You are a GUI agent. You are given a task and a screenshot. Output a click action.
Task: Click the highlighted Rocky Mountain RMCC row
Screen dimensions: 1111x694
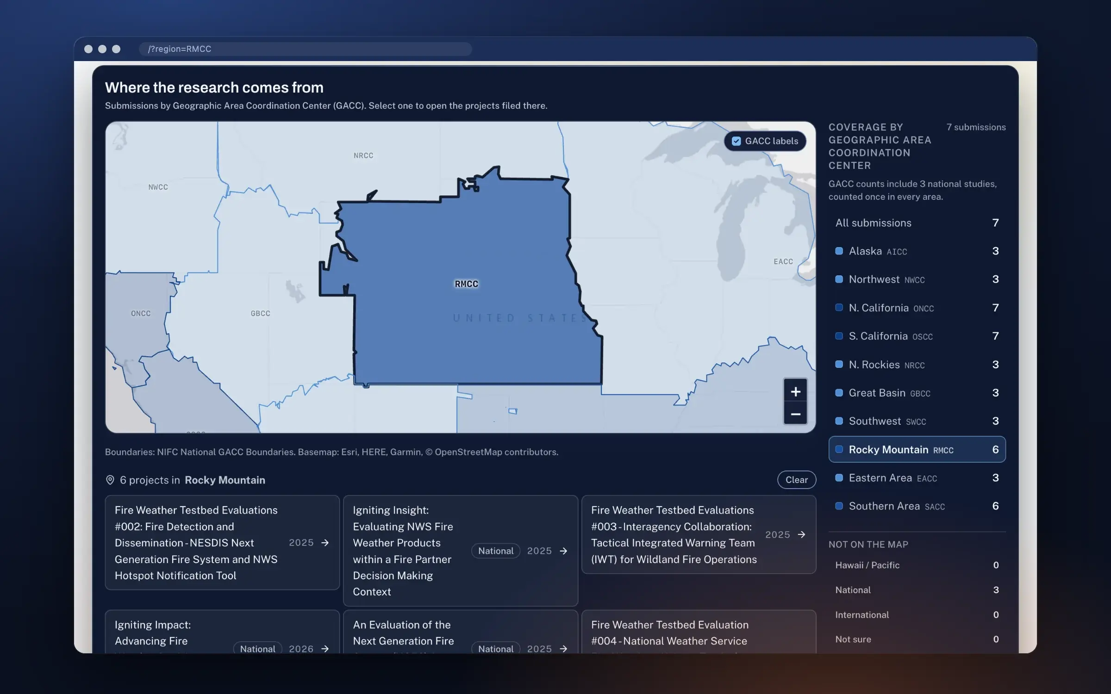click(x=917, y=449)
